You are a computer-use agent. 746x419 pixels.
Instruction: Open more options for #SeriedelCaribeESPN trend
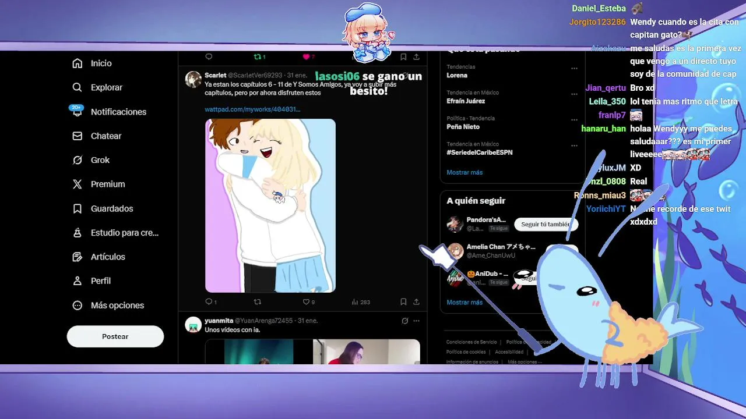tap(574, 145)
